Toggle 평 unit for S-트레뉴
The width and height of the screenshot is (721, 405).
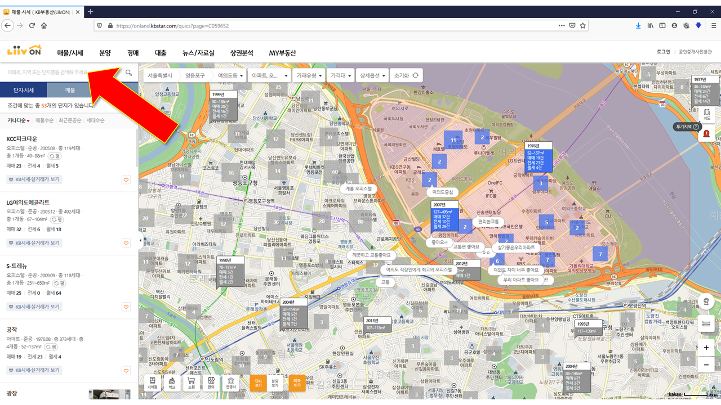(x=60, y=283)
